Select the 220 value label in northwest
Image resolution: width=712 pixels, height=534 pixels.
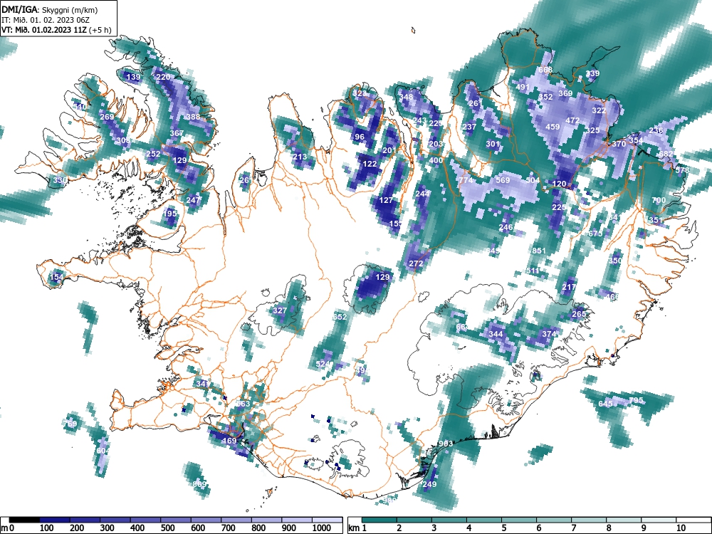pos(163,77)
